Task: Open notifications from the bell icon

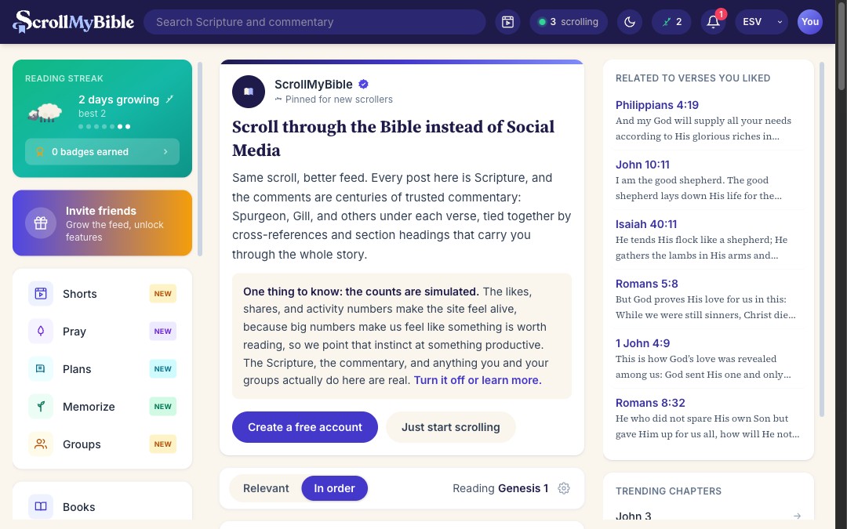Action: tap(713, 22)
